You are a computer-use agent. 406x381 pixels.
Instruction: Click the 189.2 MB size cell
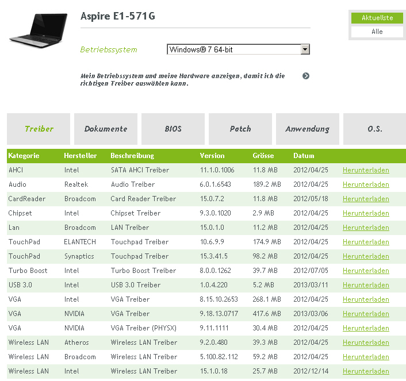tap(267, 184)
